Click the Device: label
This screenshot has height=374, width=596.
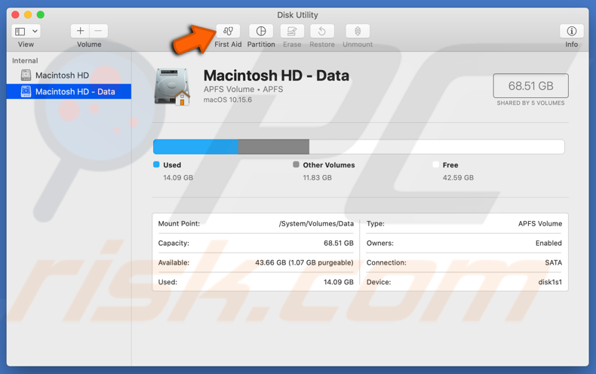click(379, 282)
